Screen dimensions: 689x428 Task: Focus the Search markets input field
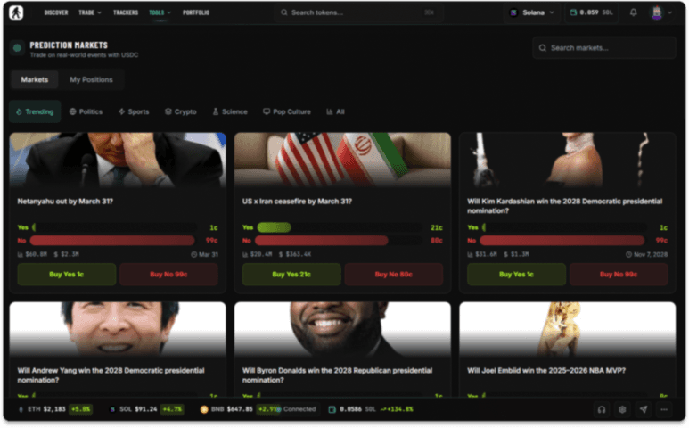[606, 48]
